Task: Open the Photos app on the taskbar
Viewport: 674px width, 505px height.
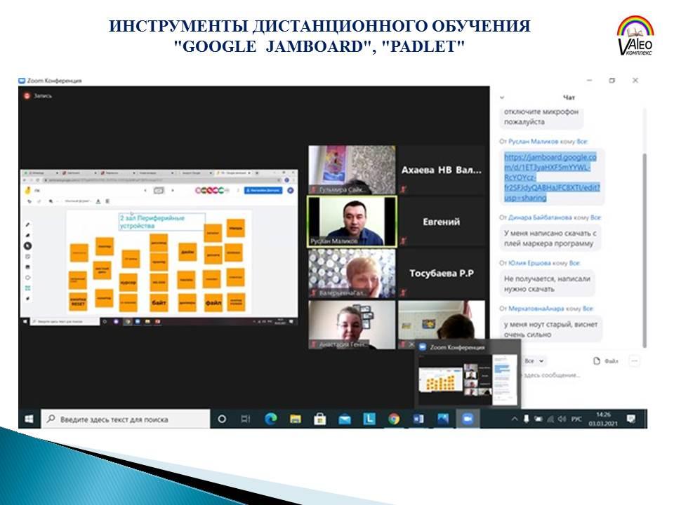Action: pos(443,419)
